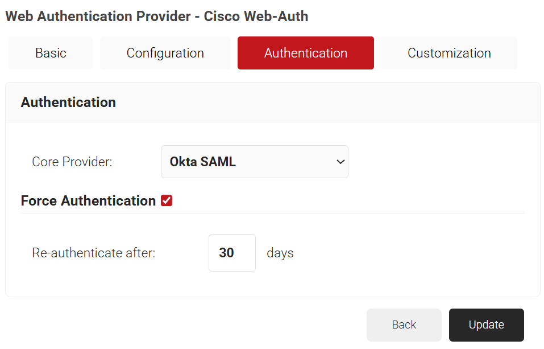
Task: Click the Okta SAML selected value
Action: 203,162
